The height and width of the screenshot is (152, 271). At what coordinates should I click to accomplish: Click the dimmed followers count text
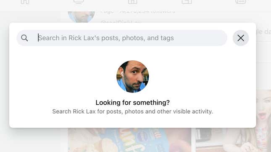click(x=138, y=12)
